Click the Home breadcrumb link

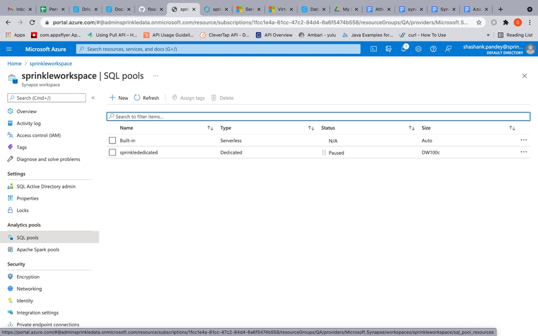[14, 63]
